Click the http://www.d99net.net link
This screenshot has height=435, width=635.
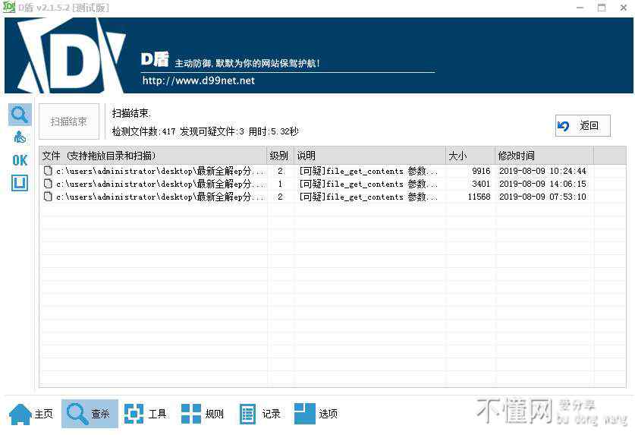(x=199, y=80)
